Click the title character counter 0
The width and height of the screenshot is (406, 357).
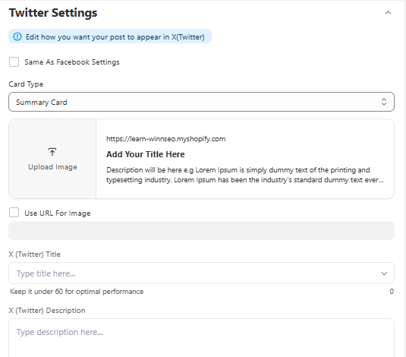click(392, 292)
